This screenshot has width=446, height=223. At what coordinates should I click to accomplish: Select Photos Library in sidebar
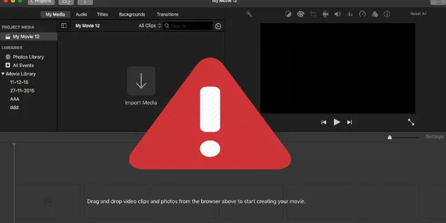tap(28, 57)
